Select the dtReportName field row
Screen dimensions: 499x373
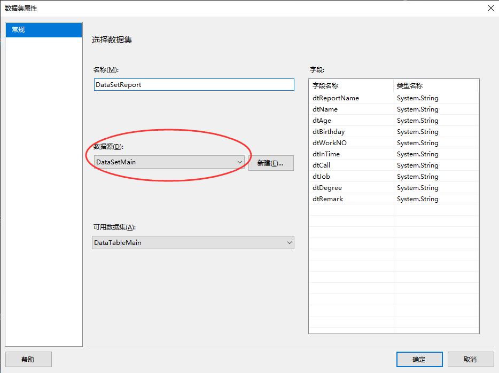coord(394,98)
